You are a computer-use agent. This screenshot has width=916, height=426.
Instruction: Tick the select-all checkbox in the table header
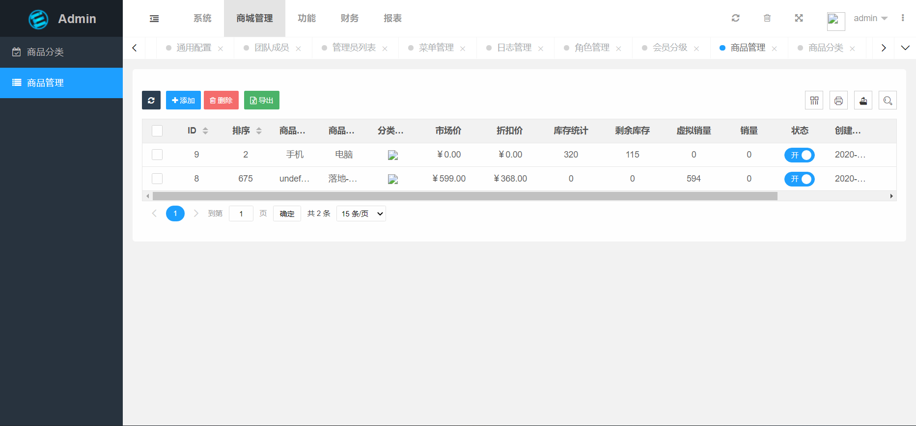pyautogui.click(x=157, y=131)
